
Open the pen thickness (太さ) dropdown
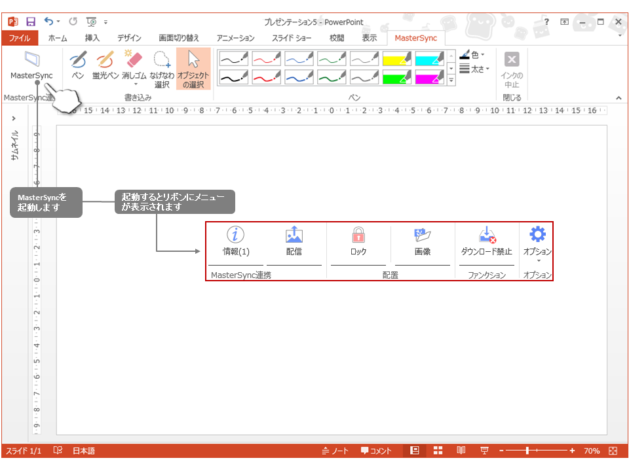[475, 69]
